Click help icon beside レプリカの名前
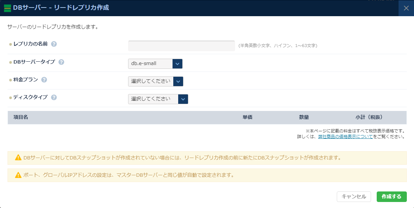 point(54,44)
